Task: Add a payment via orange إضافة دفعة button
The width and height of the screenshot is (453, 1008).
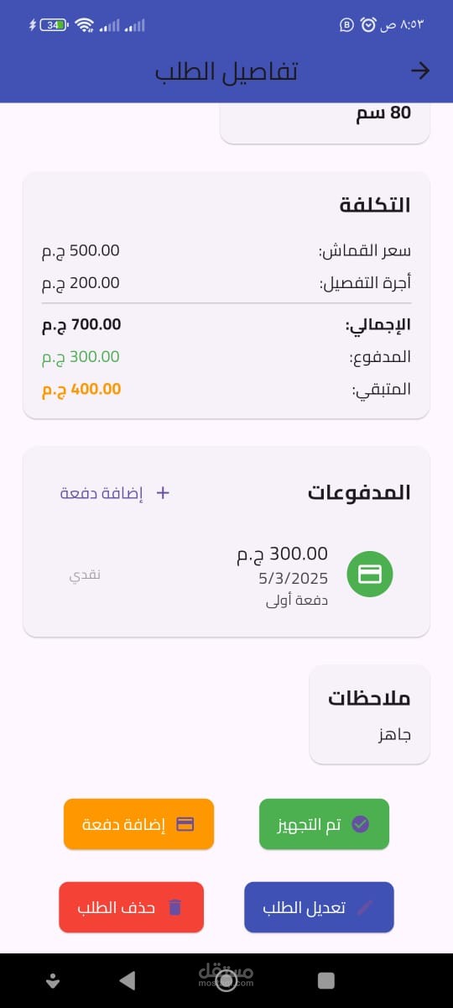Action: coord(138,824)
